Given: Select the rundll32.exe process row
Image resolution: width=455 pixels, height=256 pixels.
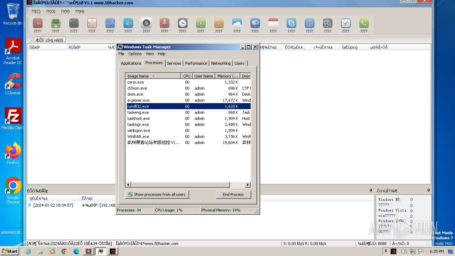Looking at the screenshot, I should point(188,106).
